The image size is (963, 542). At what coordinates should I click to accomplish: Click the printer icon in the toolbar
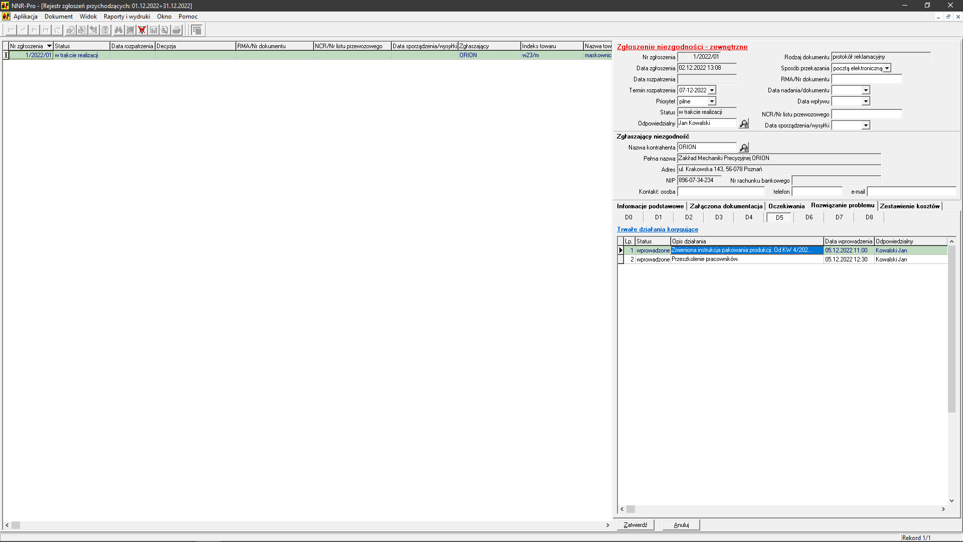(x=177, y=30)
